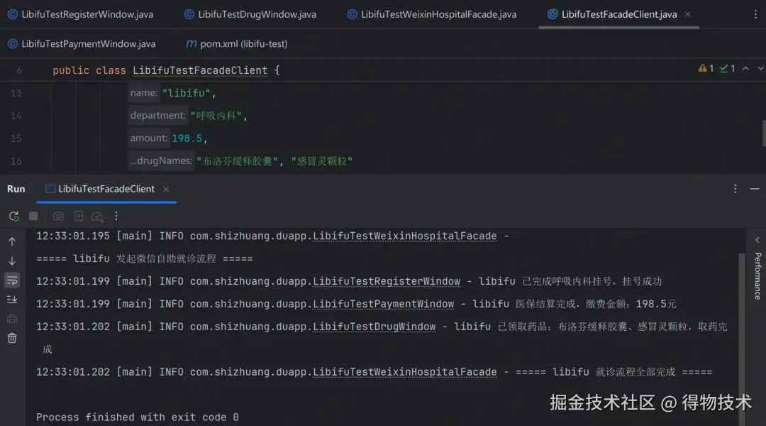This screenshot has height=426, width=766.
Task: Print the console output
Action: (12, 319)
